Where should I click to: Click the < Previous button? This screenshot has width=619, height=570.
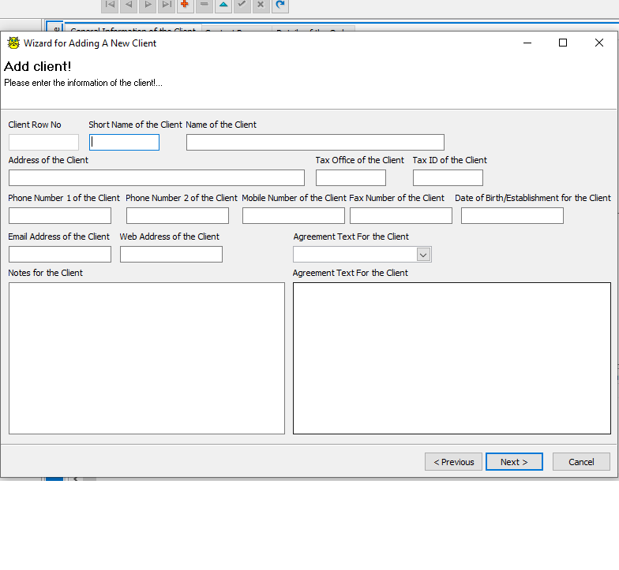453,462
